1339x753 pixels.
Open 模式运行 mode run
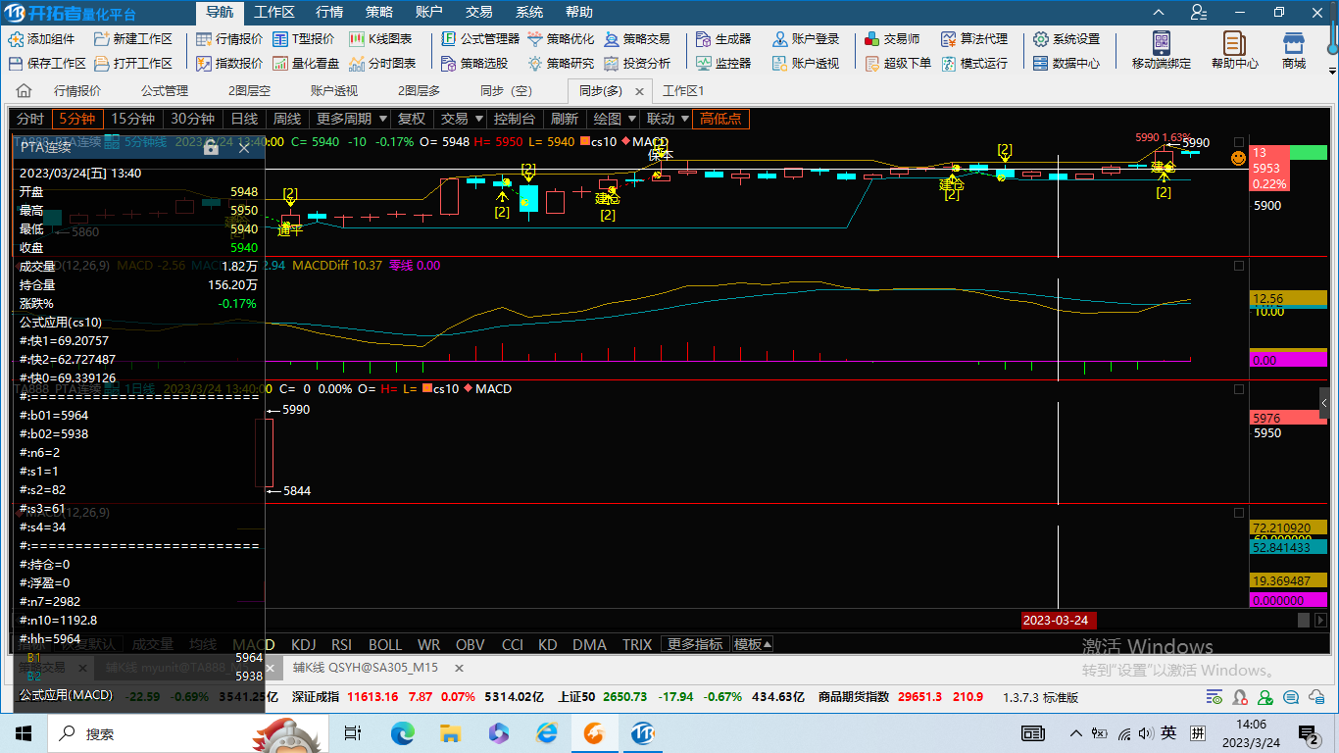tap(974, 63)
